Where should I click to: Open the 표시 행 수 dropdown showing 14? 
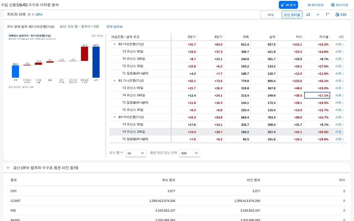[136, 153]
